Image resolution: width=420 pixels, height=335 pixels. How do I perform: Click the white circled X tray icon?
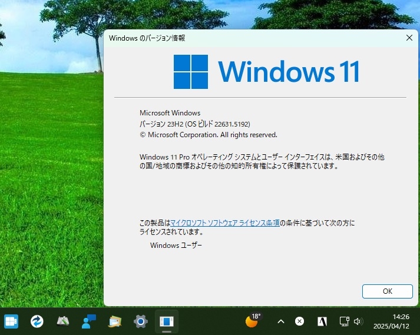coord(299,321)
